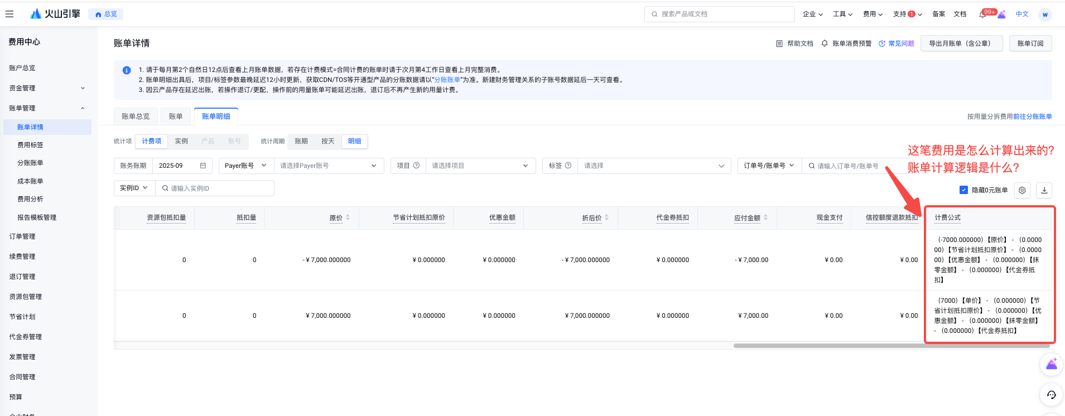Open the customer service headset icon
Image resolution: width=1065 pixels, height=416 pixels.
tap(1051, 395)
